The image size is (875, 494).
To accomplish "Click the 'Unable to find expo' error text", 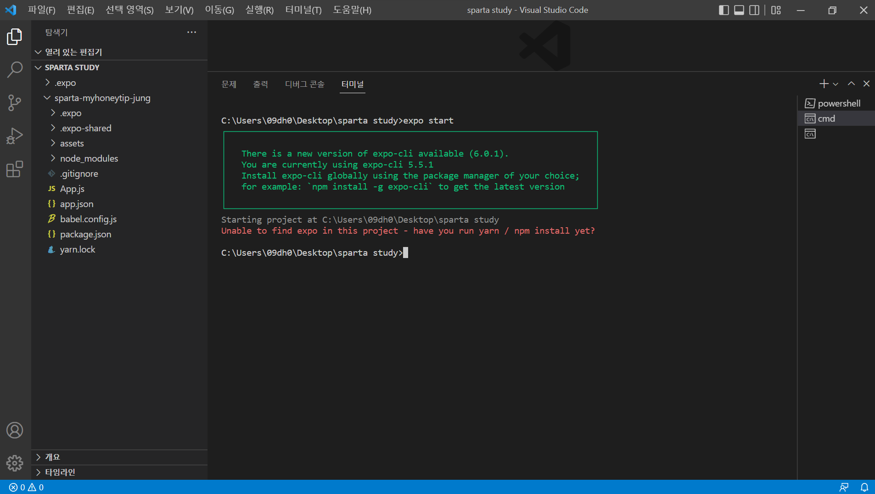I will point(408,231).
